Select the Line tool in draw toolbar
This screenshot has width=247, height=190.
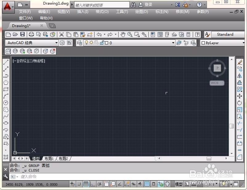[6, 62]
